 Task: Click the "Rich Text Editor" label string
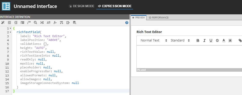(x=49, y=36)
